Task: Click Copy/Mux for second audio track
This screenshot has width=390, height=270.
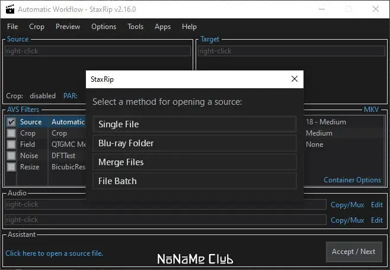Action: tap(347, 220)
